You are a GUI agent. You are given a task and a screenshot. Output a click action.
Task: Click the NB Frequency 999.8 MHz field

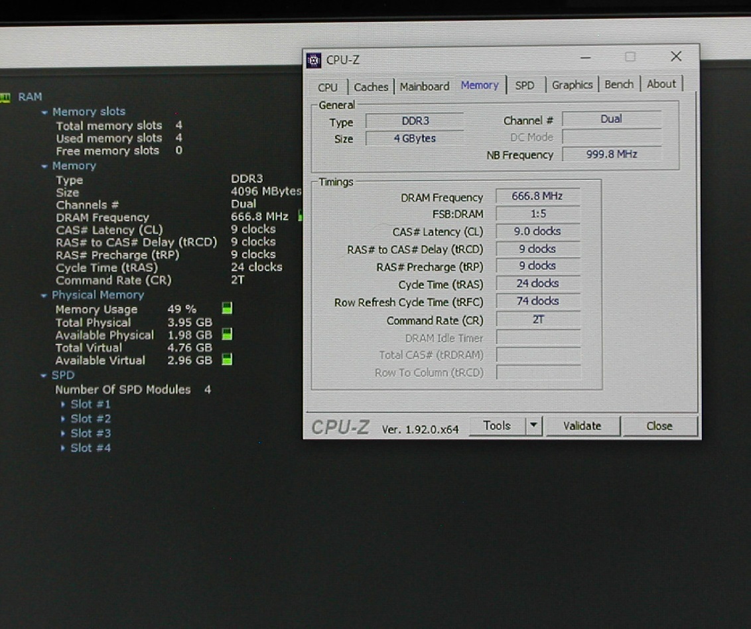click(x=612, y=154)
